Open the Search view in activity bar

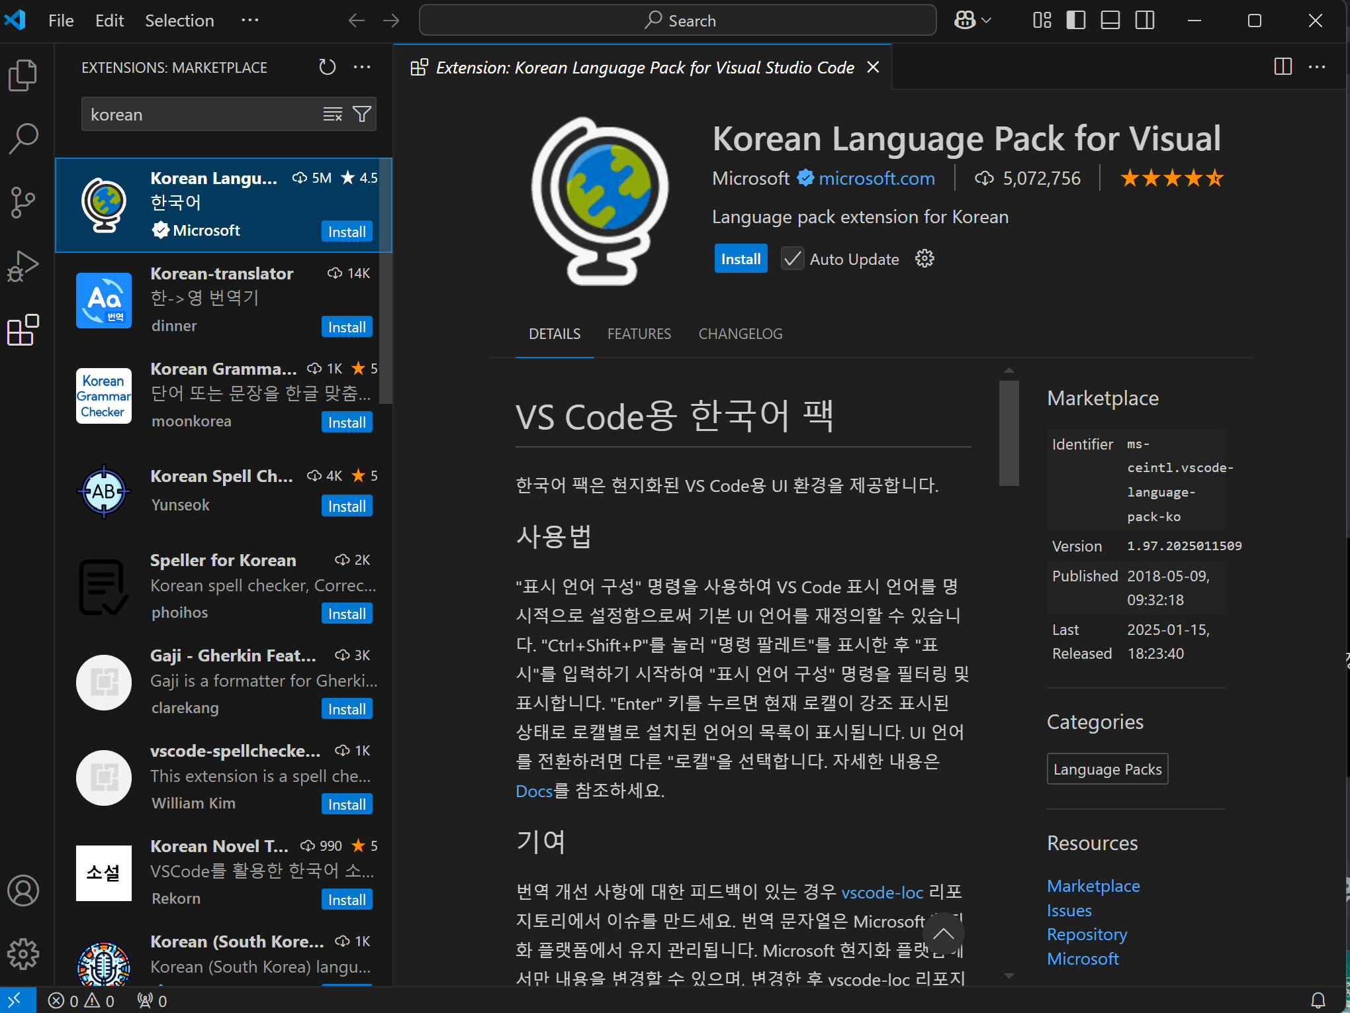23,139
